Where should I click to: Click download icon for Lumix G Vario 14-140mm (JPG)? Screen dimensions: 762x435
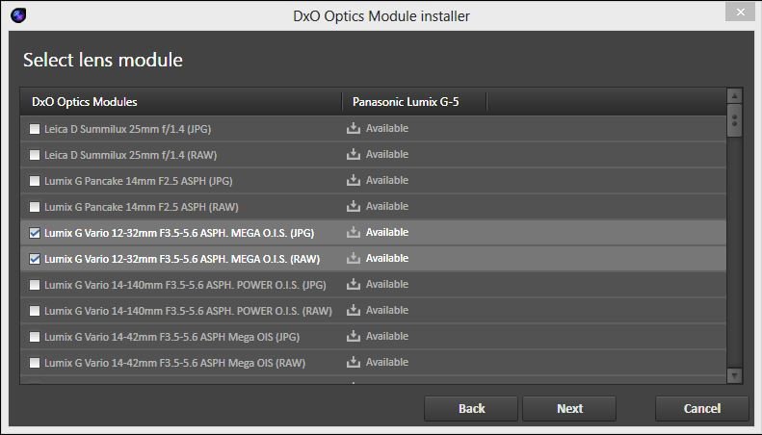[x=353, y=284]
